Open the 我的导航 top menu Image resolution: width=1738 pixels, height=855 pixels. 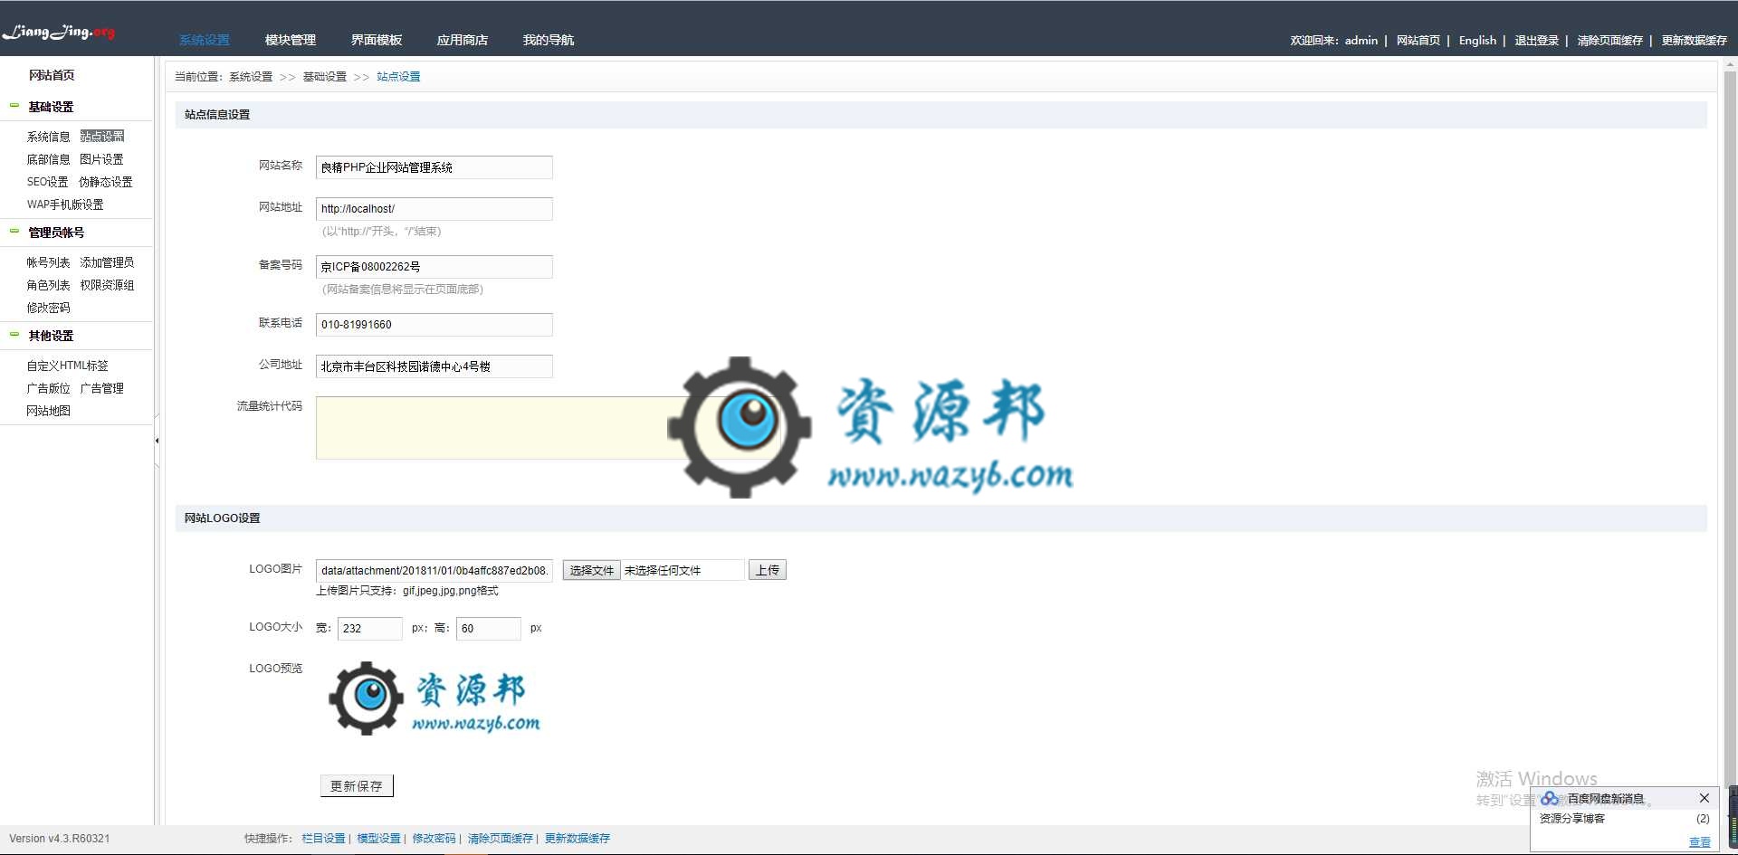click(548, 40)
